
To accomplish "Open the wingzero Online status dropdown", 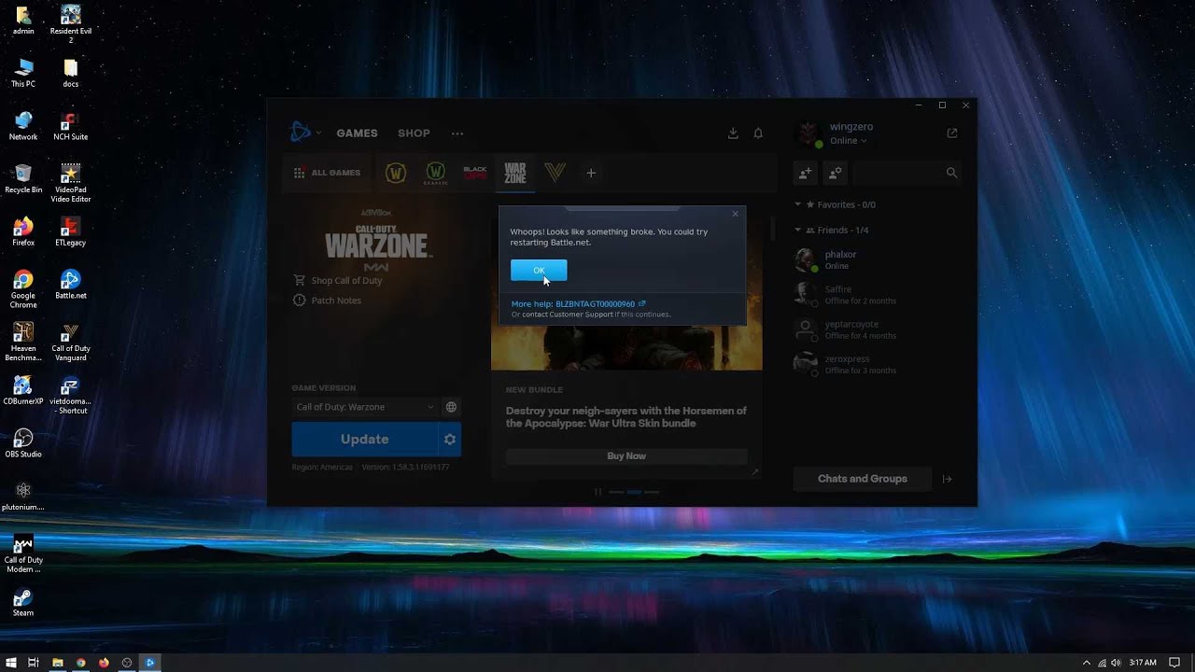I will tap(848, 141).
